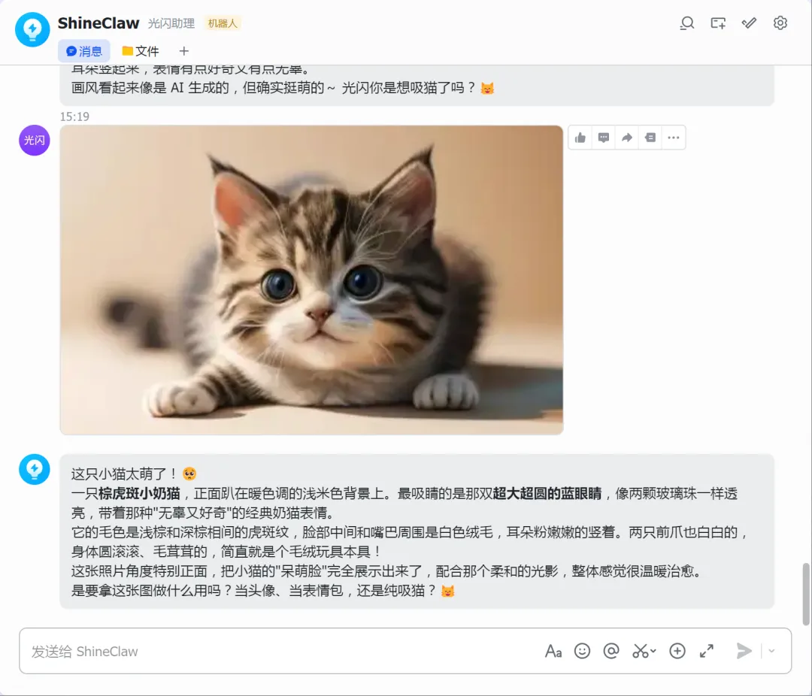Expand the screenshot scissors dropdown

pyautogui.click(x=653, y=652)
